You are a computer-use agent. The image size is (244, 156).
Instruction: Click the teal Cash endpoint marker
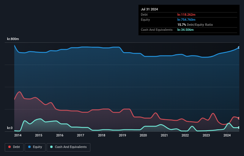pyautogui.click(x=239, y=128)
